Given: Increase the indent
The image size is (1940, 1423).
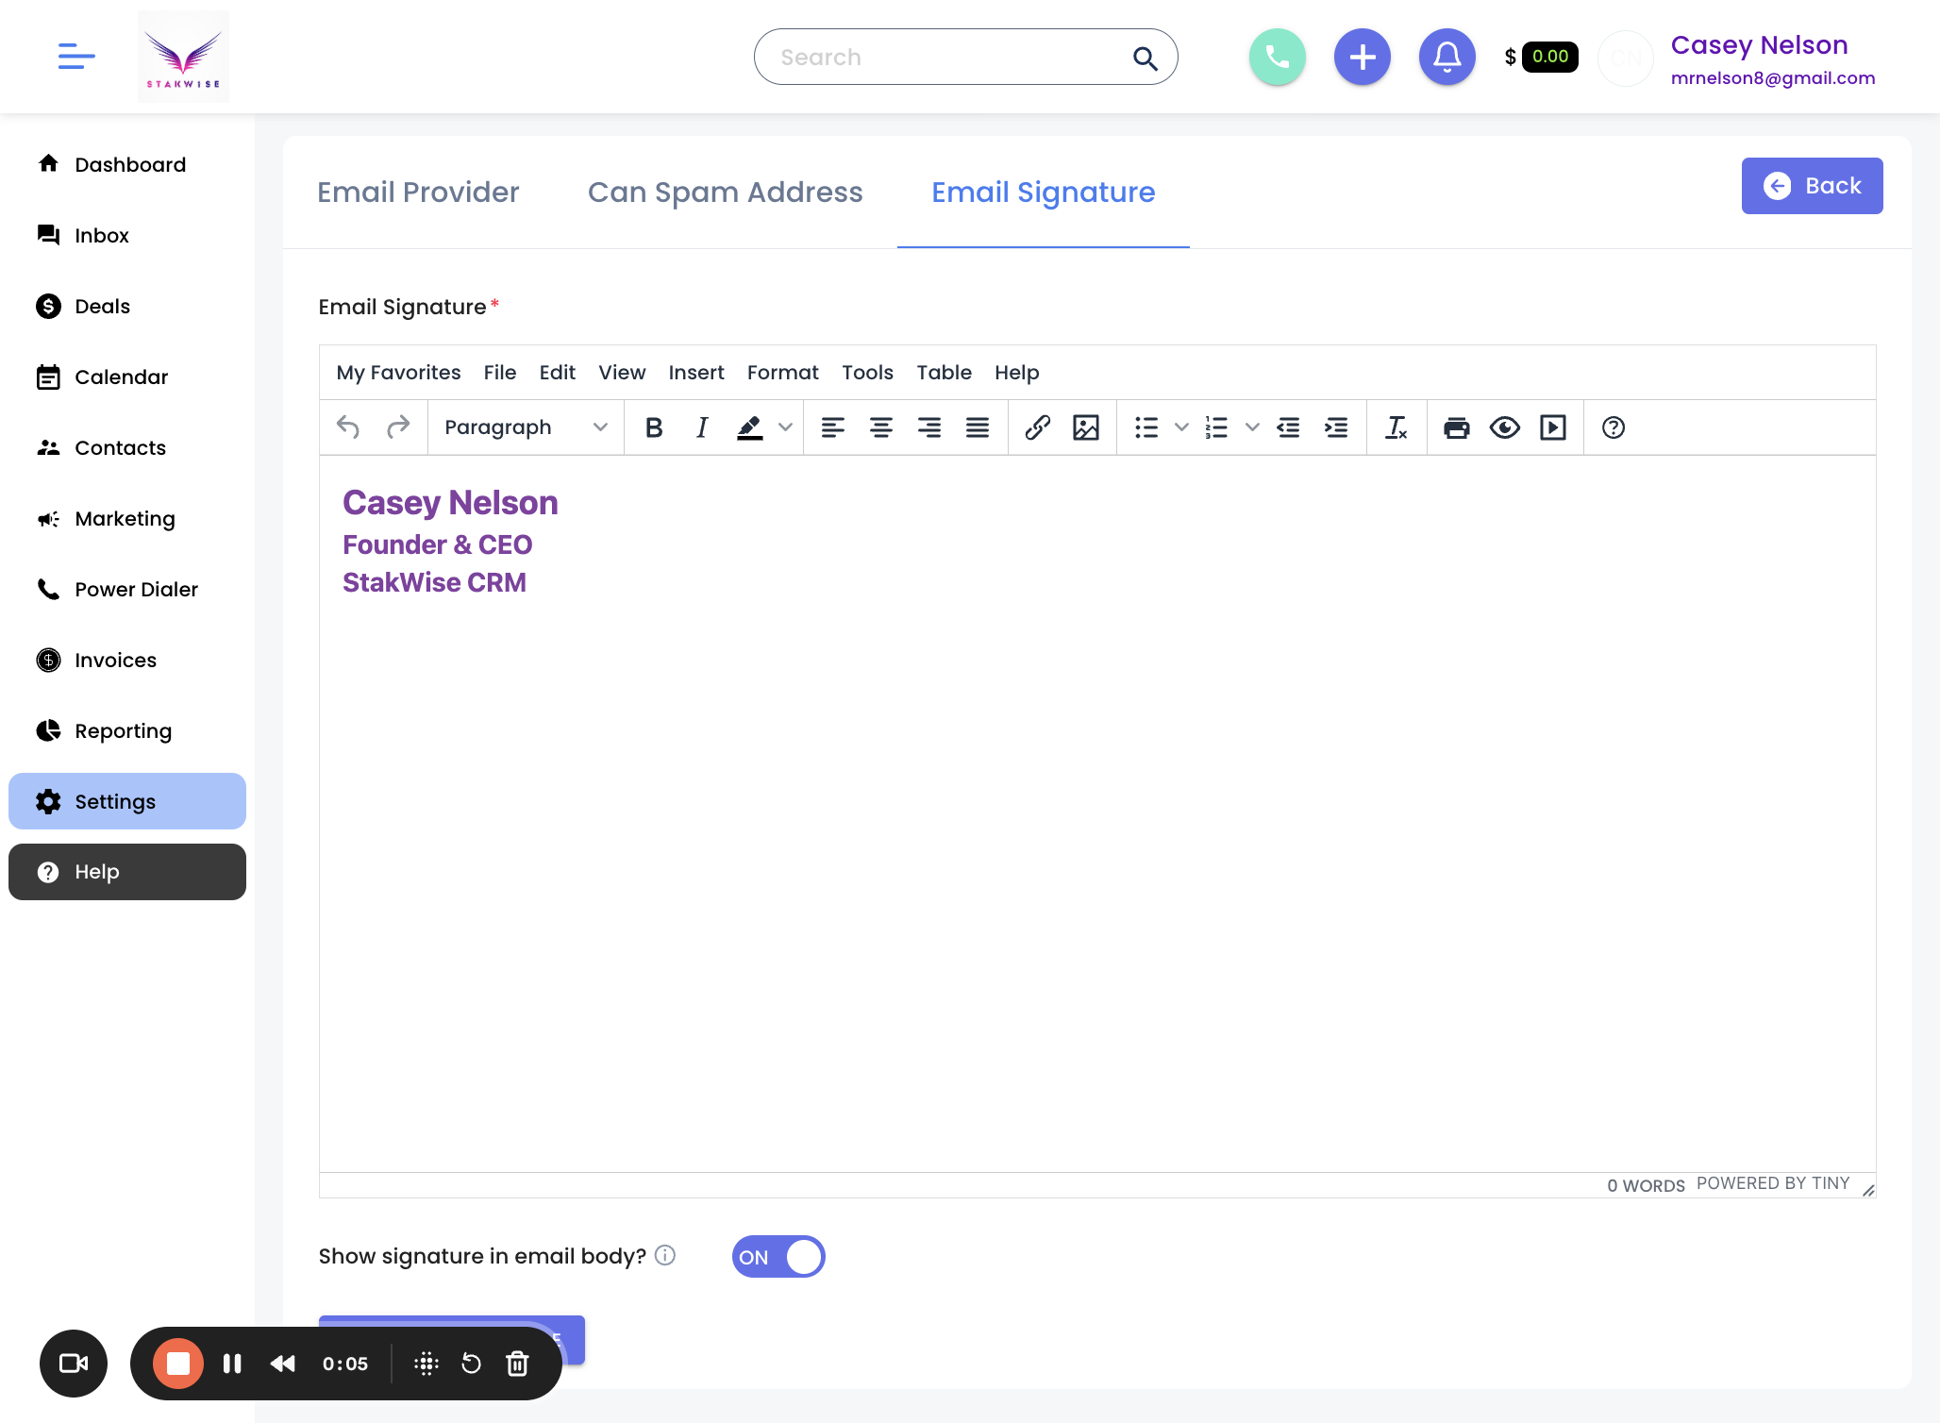Looking at the screenshot, I should click(1336, 427).
